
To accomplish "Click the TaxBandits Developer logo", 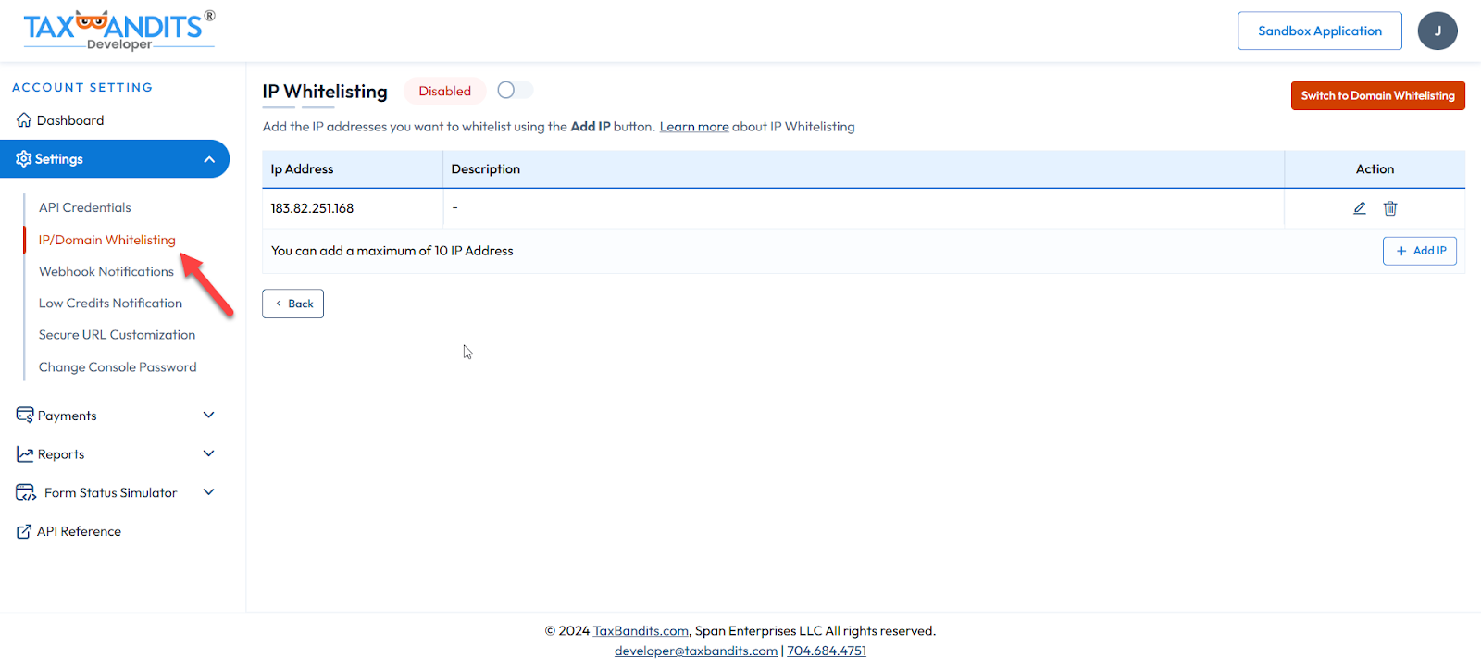I will (x=119, y=30).
